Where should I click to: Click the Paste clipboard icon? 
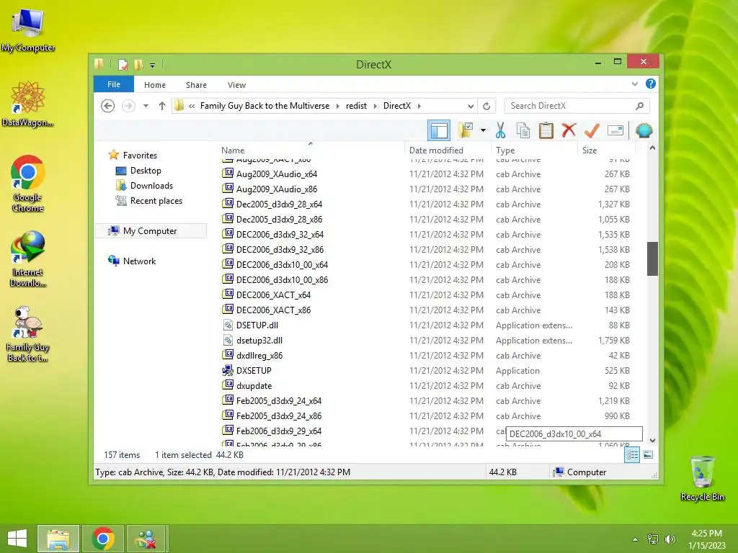pyautogui.click(x=546, y=130)
